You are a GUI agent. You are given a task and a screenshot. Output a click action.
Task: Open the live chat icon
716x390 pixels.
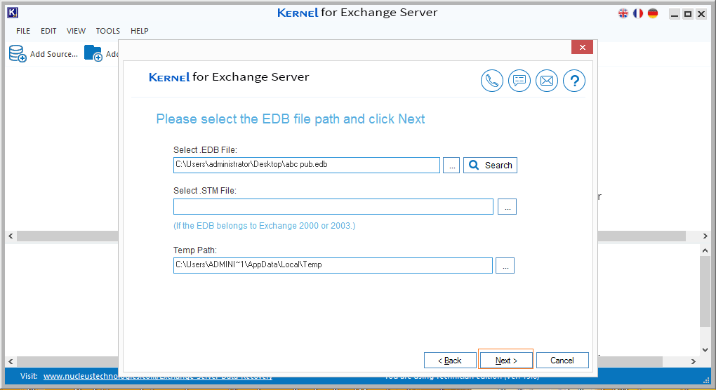(x=519, y=81)
